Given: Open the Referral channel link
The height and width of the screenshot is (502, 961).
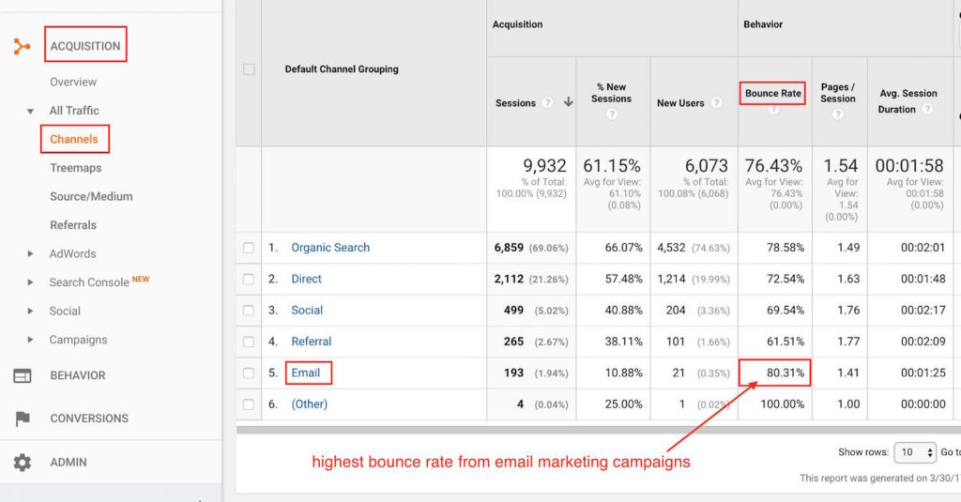Looking at the screenshot, I should 312,342.
